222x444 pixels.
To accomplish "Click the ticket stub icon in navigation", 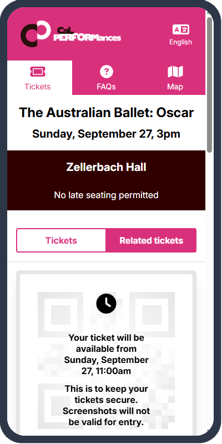I will (38, 72).
